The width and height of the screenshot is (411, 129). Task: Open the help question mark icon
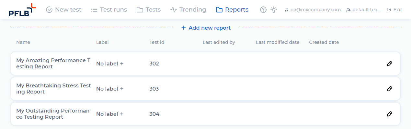pos(263,10)
